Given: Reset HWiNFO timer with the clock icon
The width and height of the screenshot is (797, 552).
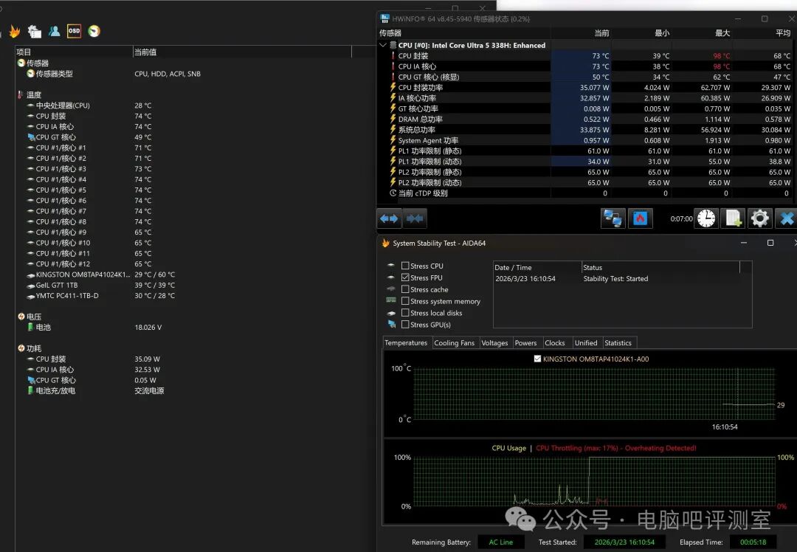Looking at the screenshot, I should pyautogui.click(x=706, y=218).
